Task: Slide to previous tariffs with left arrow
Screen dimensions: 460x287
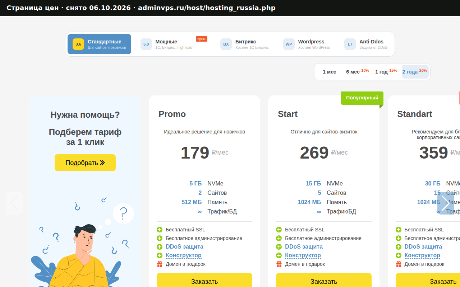Action: coord(14,203)
